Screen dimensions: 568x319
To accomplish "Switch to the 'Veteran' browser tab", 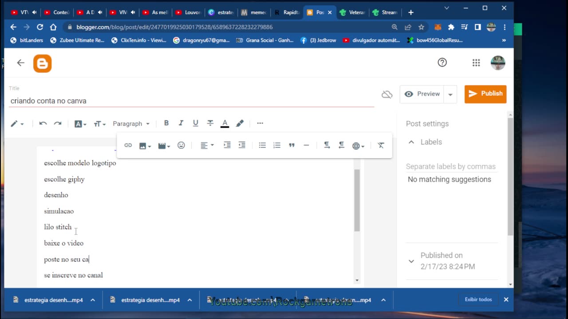I will pyautogui.click(x=352, y=12).
